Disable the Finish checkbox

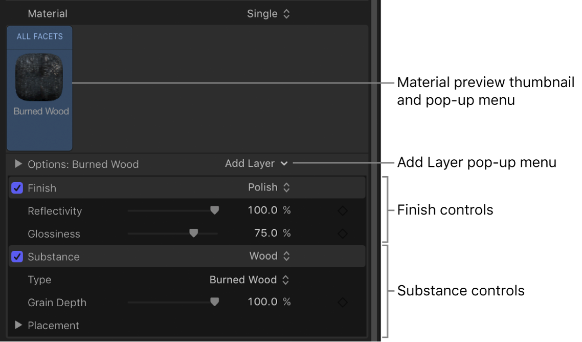pyautogui.click(x=17, y=187)
